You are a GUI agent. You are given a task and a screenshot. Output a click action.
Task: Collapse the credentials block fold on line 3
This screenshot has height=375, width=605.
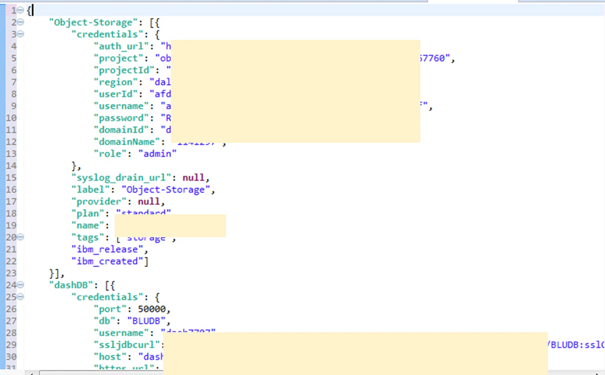[20, 34]
